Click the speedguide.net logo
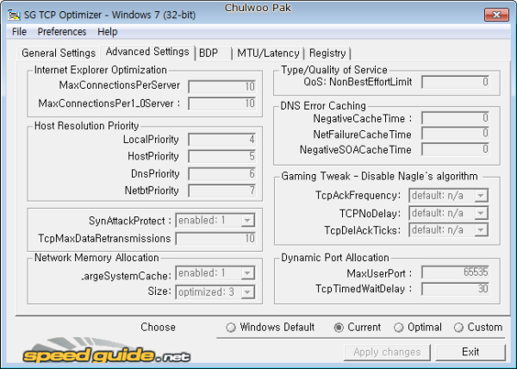The width and height of the screenshot is (517, 369). pyautogui.click(x=107, y=351)
